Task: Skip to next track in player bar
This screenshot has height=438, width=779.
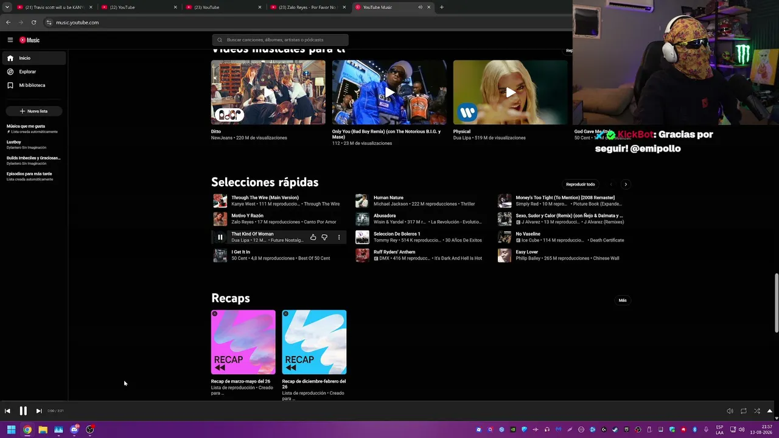Action: (39, 411)
